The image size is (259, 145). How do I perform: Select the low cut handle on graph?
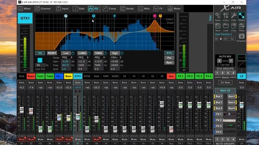point(66,16)
